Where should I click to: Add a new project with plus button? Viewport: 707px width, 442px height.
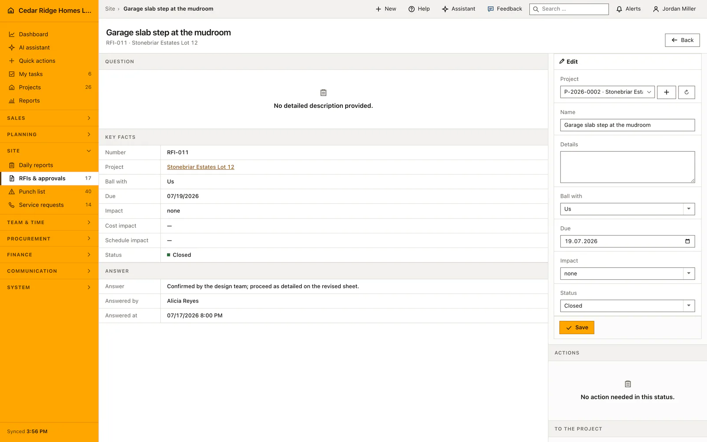click(666, 92)
